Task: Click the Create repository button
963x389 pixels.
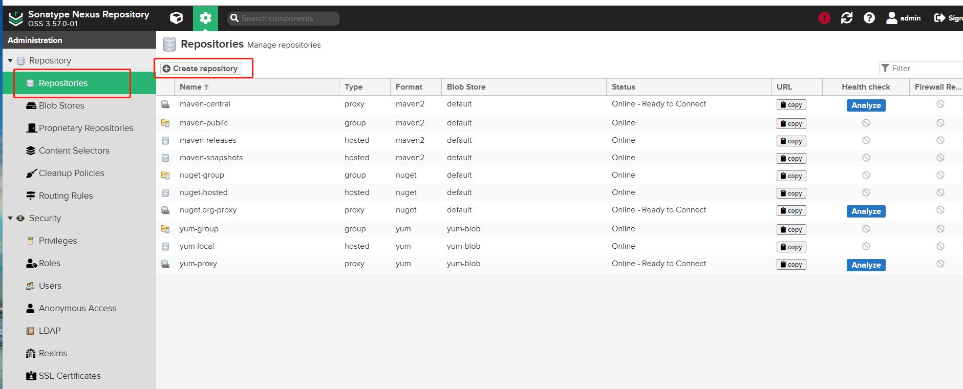Action: coord(201,68)
